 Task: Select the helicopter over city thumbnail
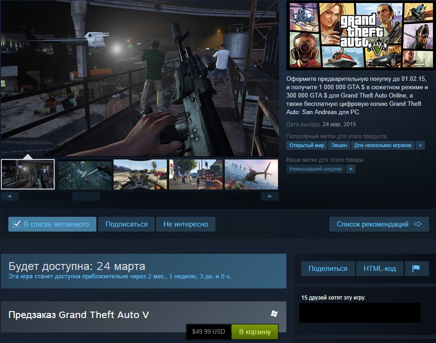tap(252, 174)
